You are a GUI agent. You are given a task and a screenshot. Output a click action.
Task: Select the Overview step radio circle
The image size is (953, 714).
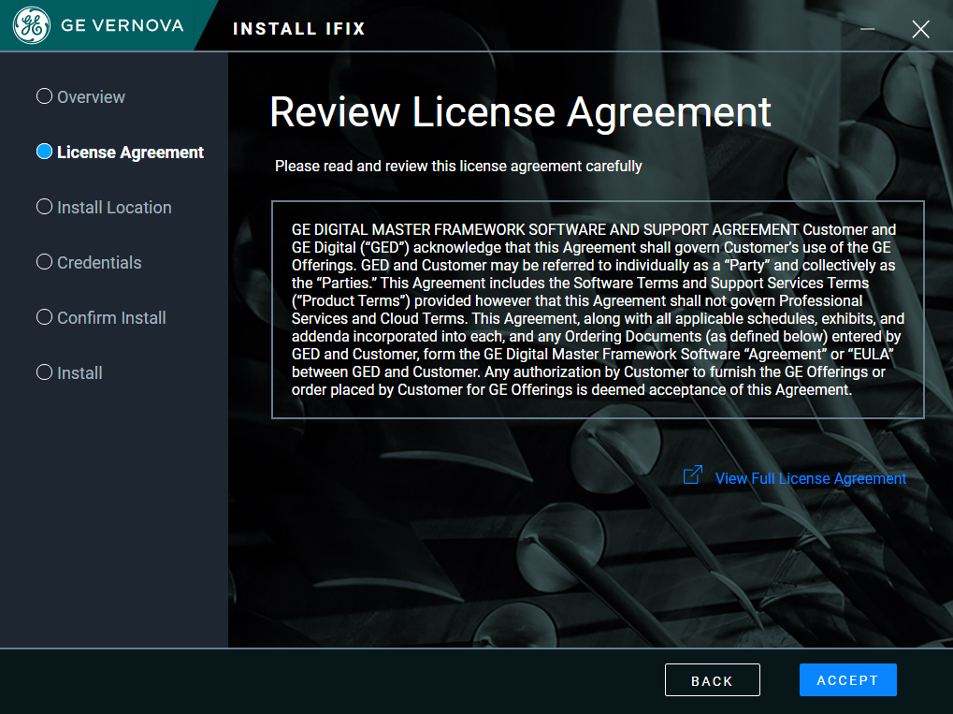44,96
